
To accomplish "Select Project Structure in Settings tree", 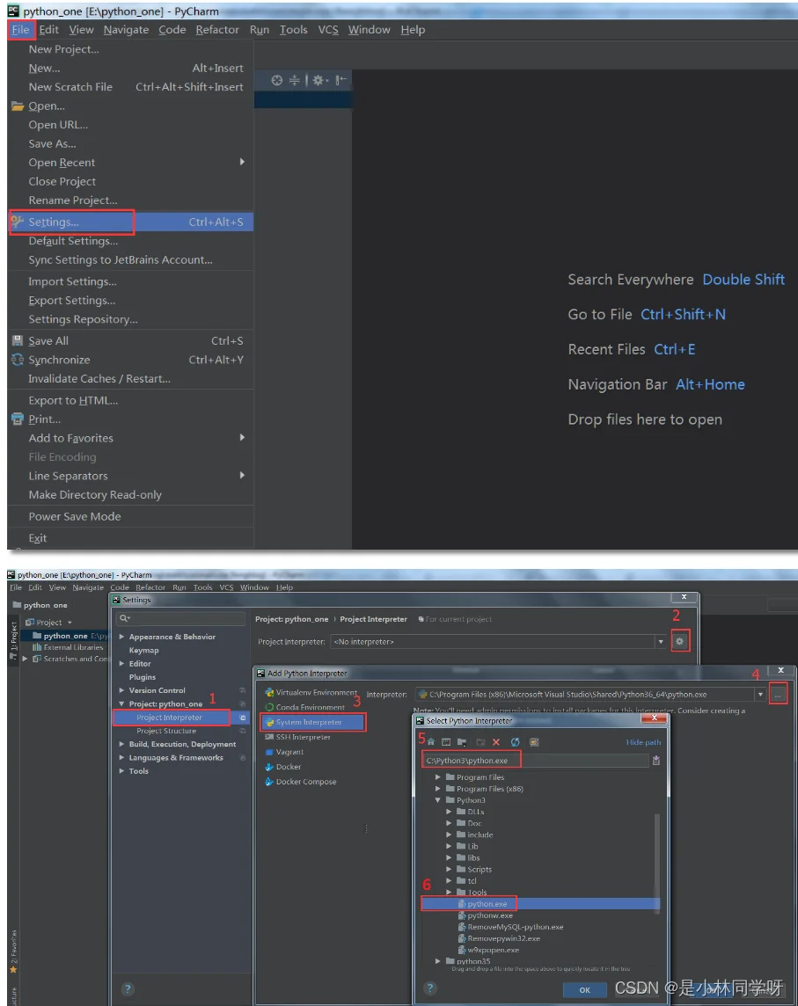I will click(x=166, y=731).
